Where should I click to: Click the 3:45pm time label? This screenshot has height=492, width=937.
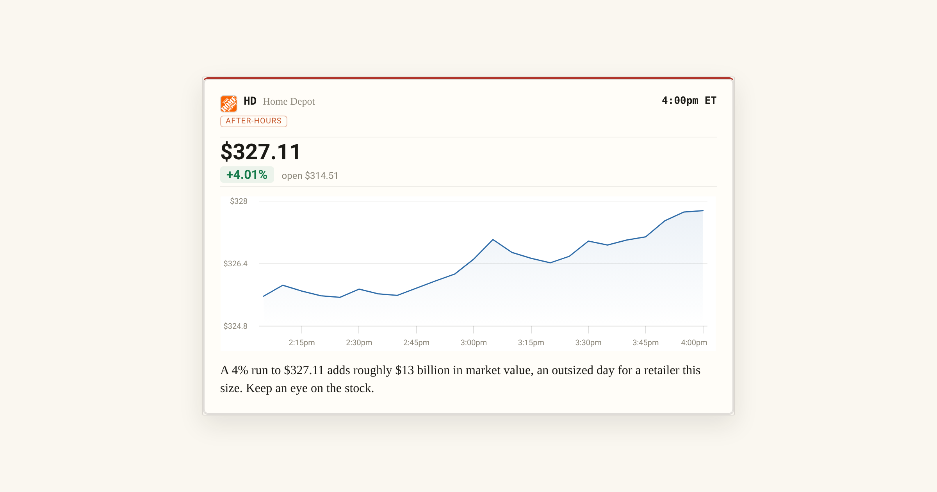646,342
